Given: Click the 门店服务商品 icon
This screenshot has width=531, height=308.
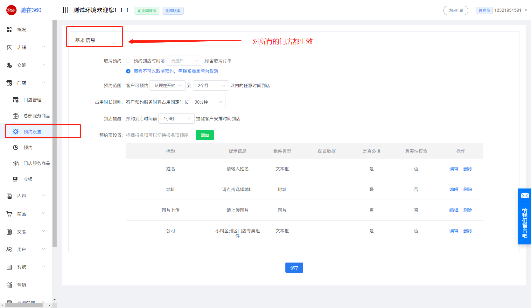Looking at the screenshot, I should pos(16,163).
